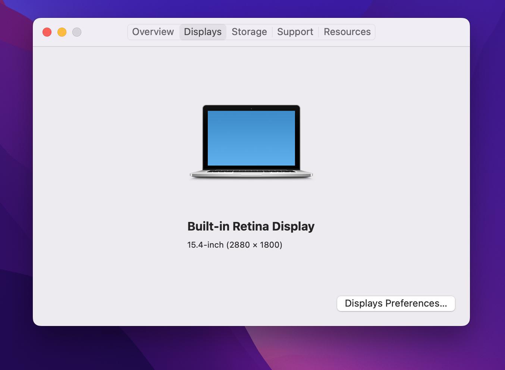Viewport: 505px width, 370px height.
Task: Click the 15.4-inch (2880 × 1800) text
Action: [x=235, y=245]
